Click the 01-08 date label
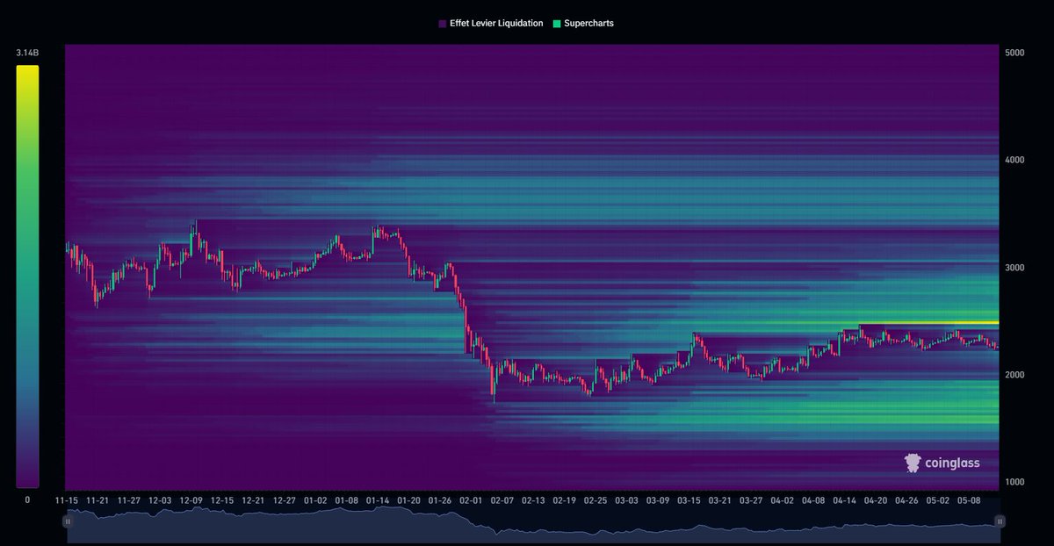The image size is (1054, 546). (x=346, y=500)
